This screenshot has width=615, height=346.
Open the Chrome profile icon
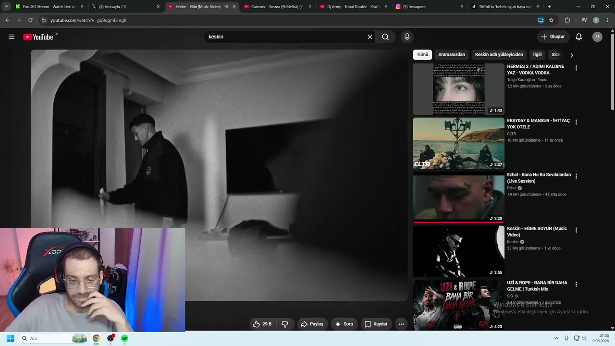coord(596,20)
